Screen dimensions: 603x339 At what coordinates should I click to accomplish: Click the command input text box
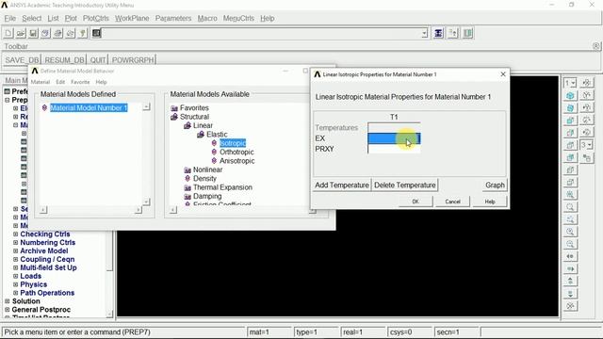pos(262,34)
